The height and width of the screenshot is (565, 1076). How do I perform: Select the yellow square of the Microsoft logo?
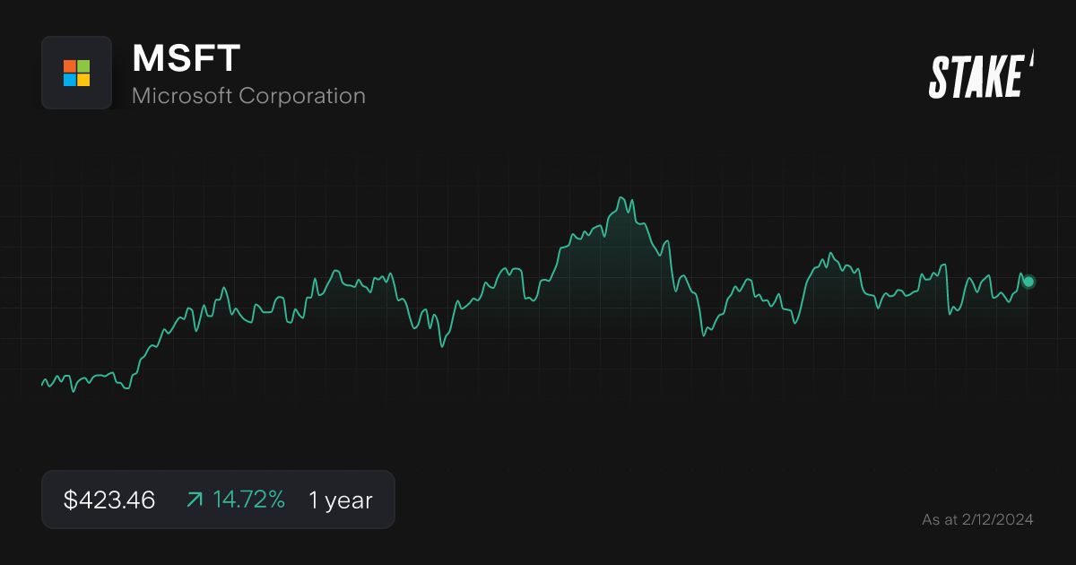tap(83, 80)
